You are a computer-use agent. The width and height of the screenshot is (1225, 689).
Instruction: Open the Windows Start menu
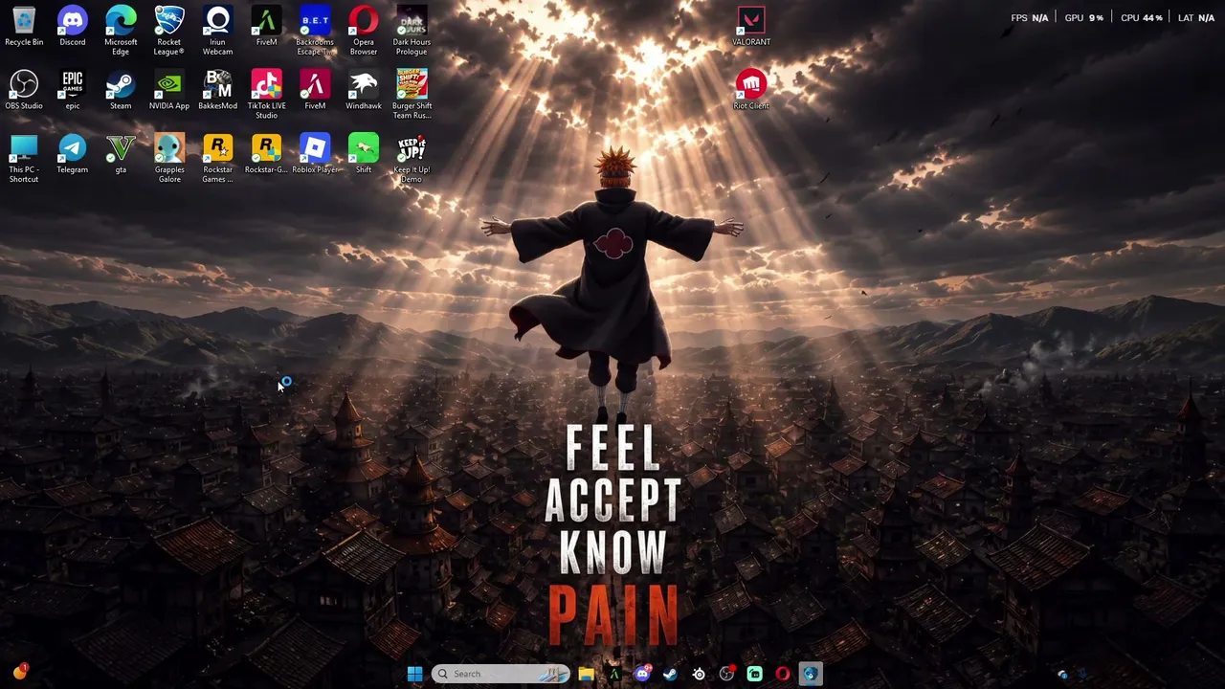pos(414,674)
